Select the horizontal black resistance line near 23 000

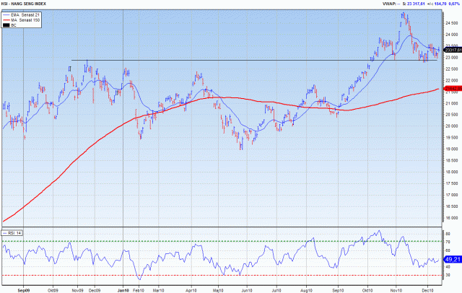click(217, 60)
